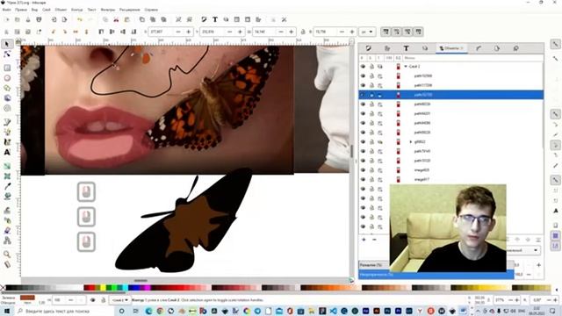Select the Calligraphy tool
The width and height of the screenshot is (562, 316).
[7, 142]
